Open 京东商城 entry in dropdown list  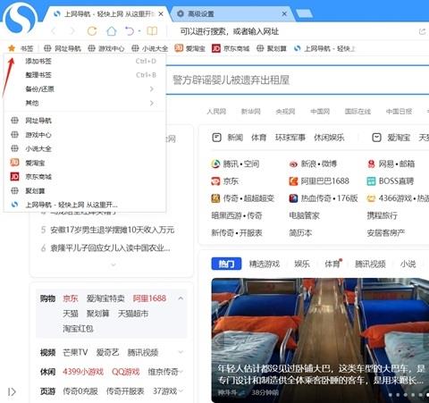click(85, 177)
